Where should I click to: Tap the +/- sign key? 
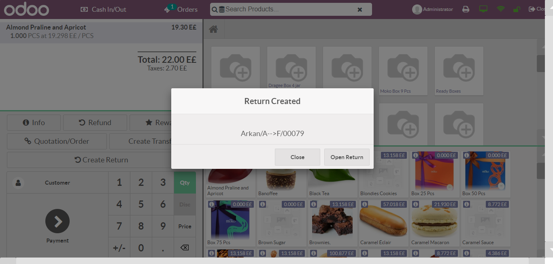[119, 247]
